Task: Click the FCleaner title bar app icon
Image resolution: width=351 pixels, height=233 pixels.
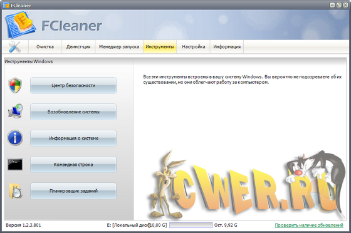Action: pyautogui.click(x=6, y=5)
